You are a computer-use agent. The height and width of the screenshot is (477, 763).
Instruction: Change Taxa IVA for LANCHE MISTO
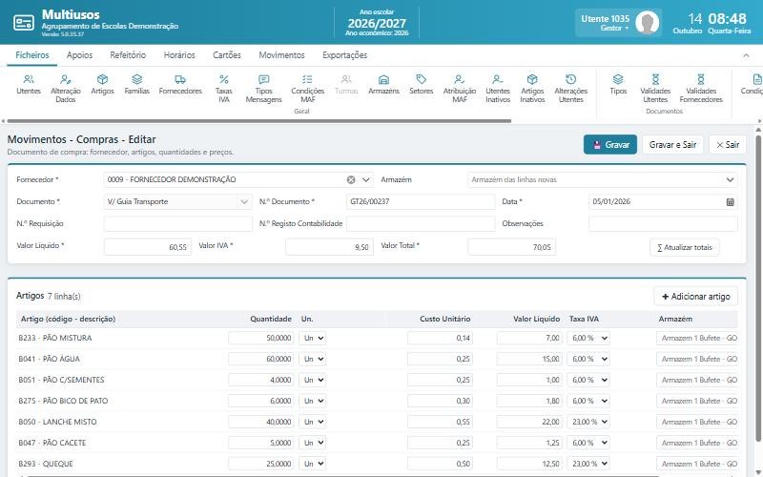click(588, 422)
